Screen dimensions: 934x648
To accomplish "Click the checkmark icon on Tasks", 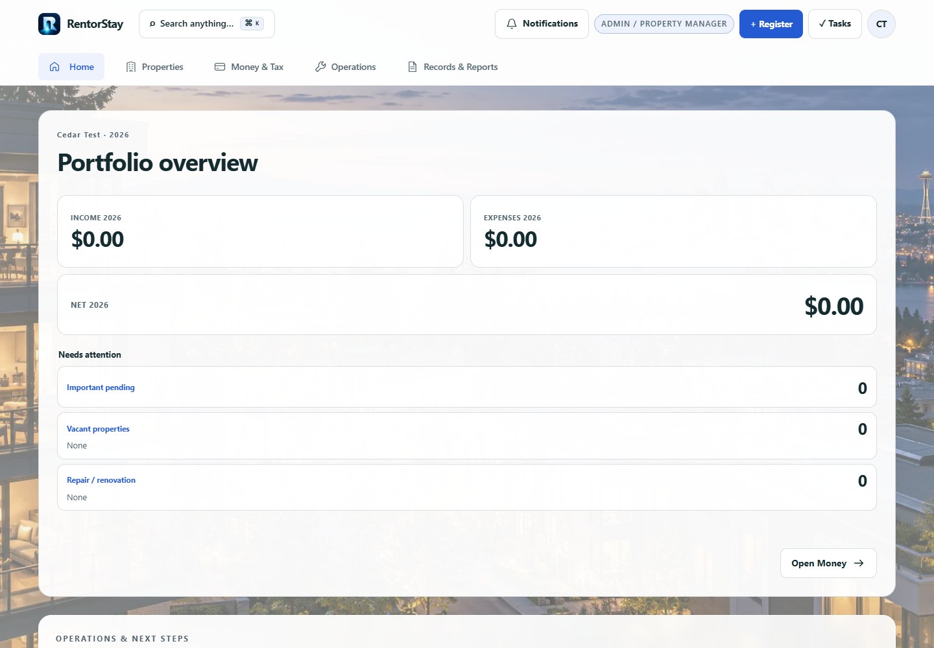I will click(x=822, y=23).
